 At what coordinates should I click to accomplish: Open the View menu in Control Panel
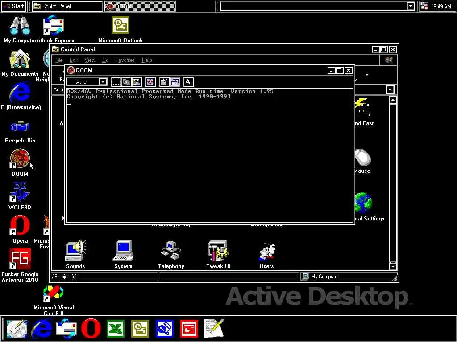(90, 60)
